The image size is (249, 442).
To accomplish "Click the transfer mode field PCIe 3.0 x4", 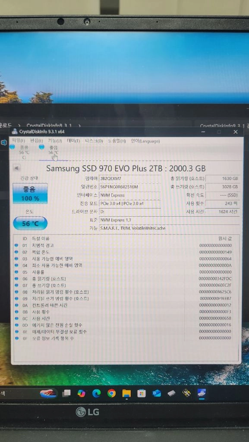I will click(130, 203).
